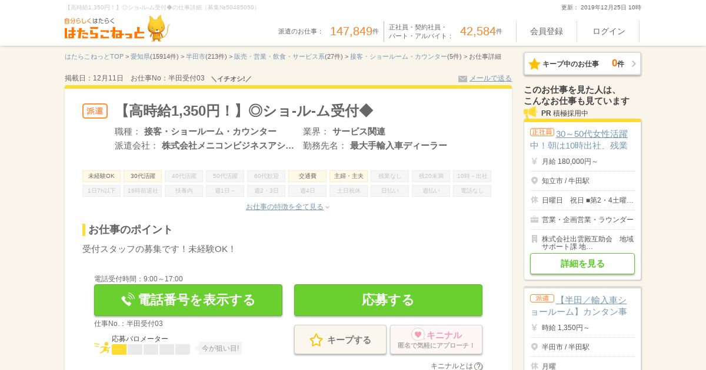706x370 pixels.
Task: Click the お仕事のポイント heading
Action: pyautogui.click(x=130, y=230)
